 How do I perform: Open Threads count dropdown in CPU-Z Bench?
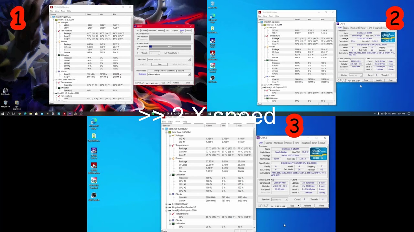click(x=155, y=53)
